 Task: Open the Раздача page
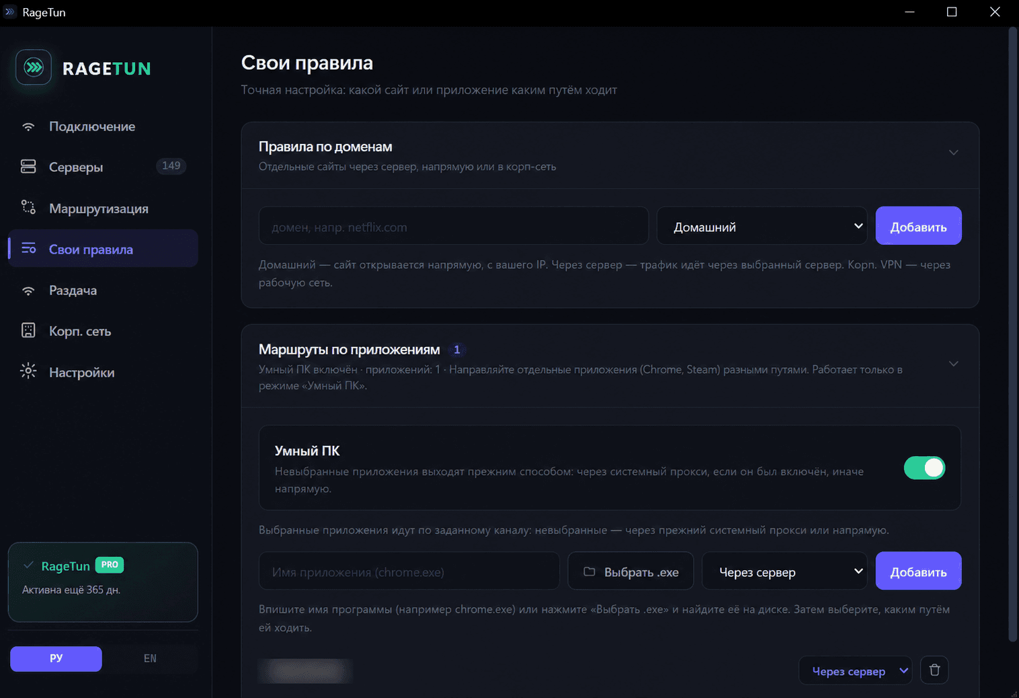tap(103, 290)
